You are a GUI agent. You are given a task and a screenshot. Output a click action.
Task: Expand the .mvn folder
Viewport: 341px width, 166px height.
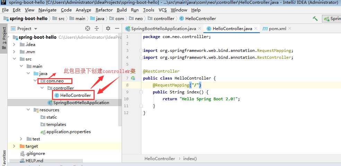(14, 52)
